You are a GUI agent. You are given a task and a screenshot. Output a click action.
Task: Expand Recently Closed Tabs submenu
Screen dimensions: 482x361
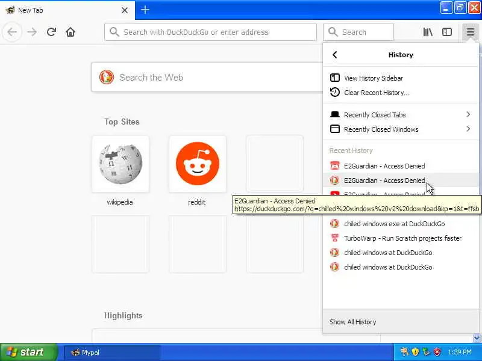pyautogui.click(x=401, y=115)
